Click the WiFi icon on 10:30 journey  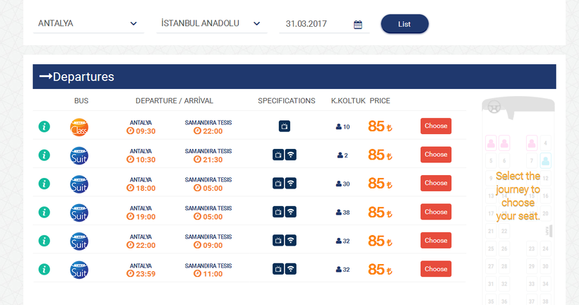291,155
